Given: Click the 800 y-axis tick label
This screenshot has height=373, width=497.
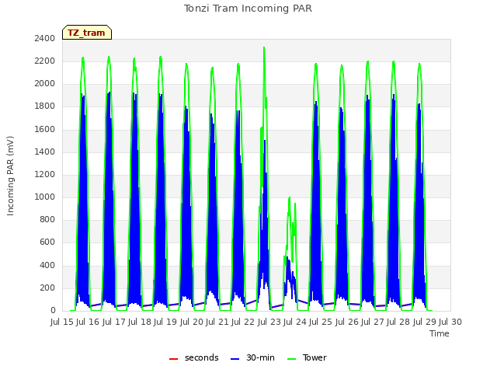Looking at the screenshot, I should 47,219.
